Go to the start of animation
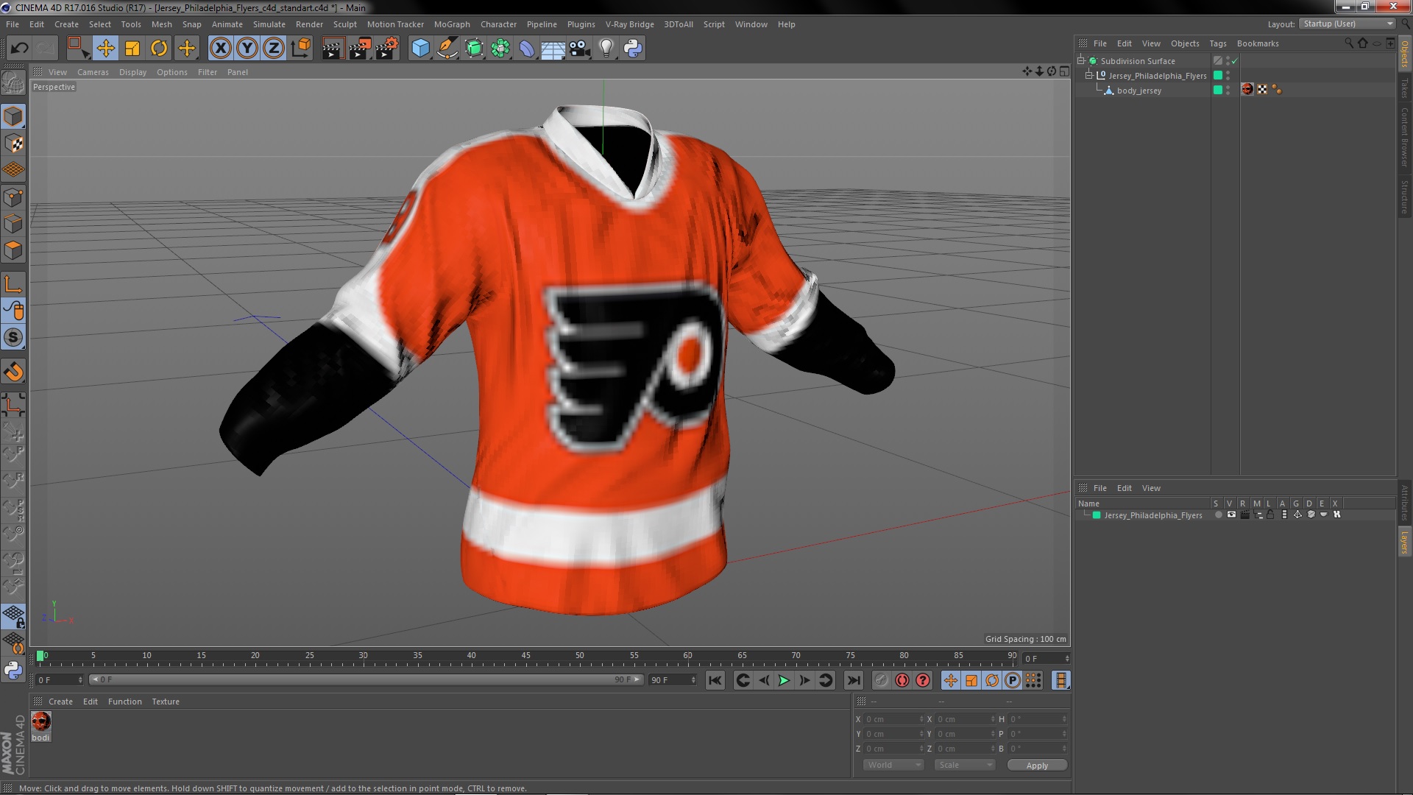Image resolution: width=1413 pixels, height=795 pixels. (715, 681)
